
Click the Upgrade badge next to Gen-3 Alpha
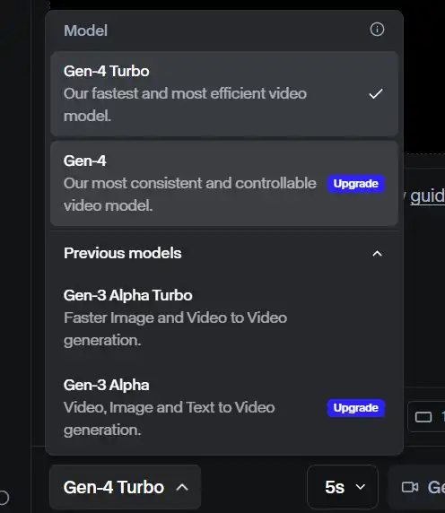(x=356, y=408)
